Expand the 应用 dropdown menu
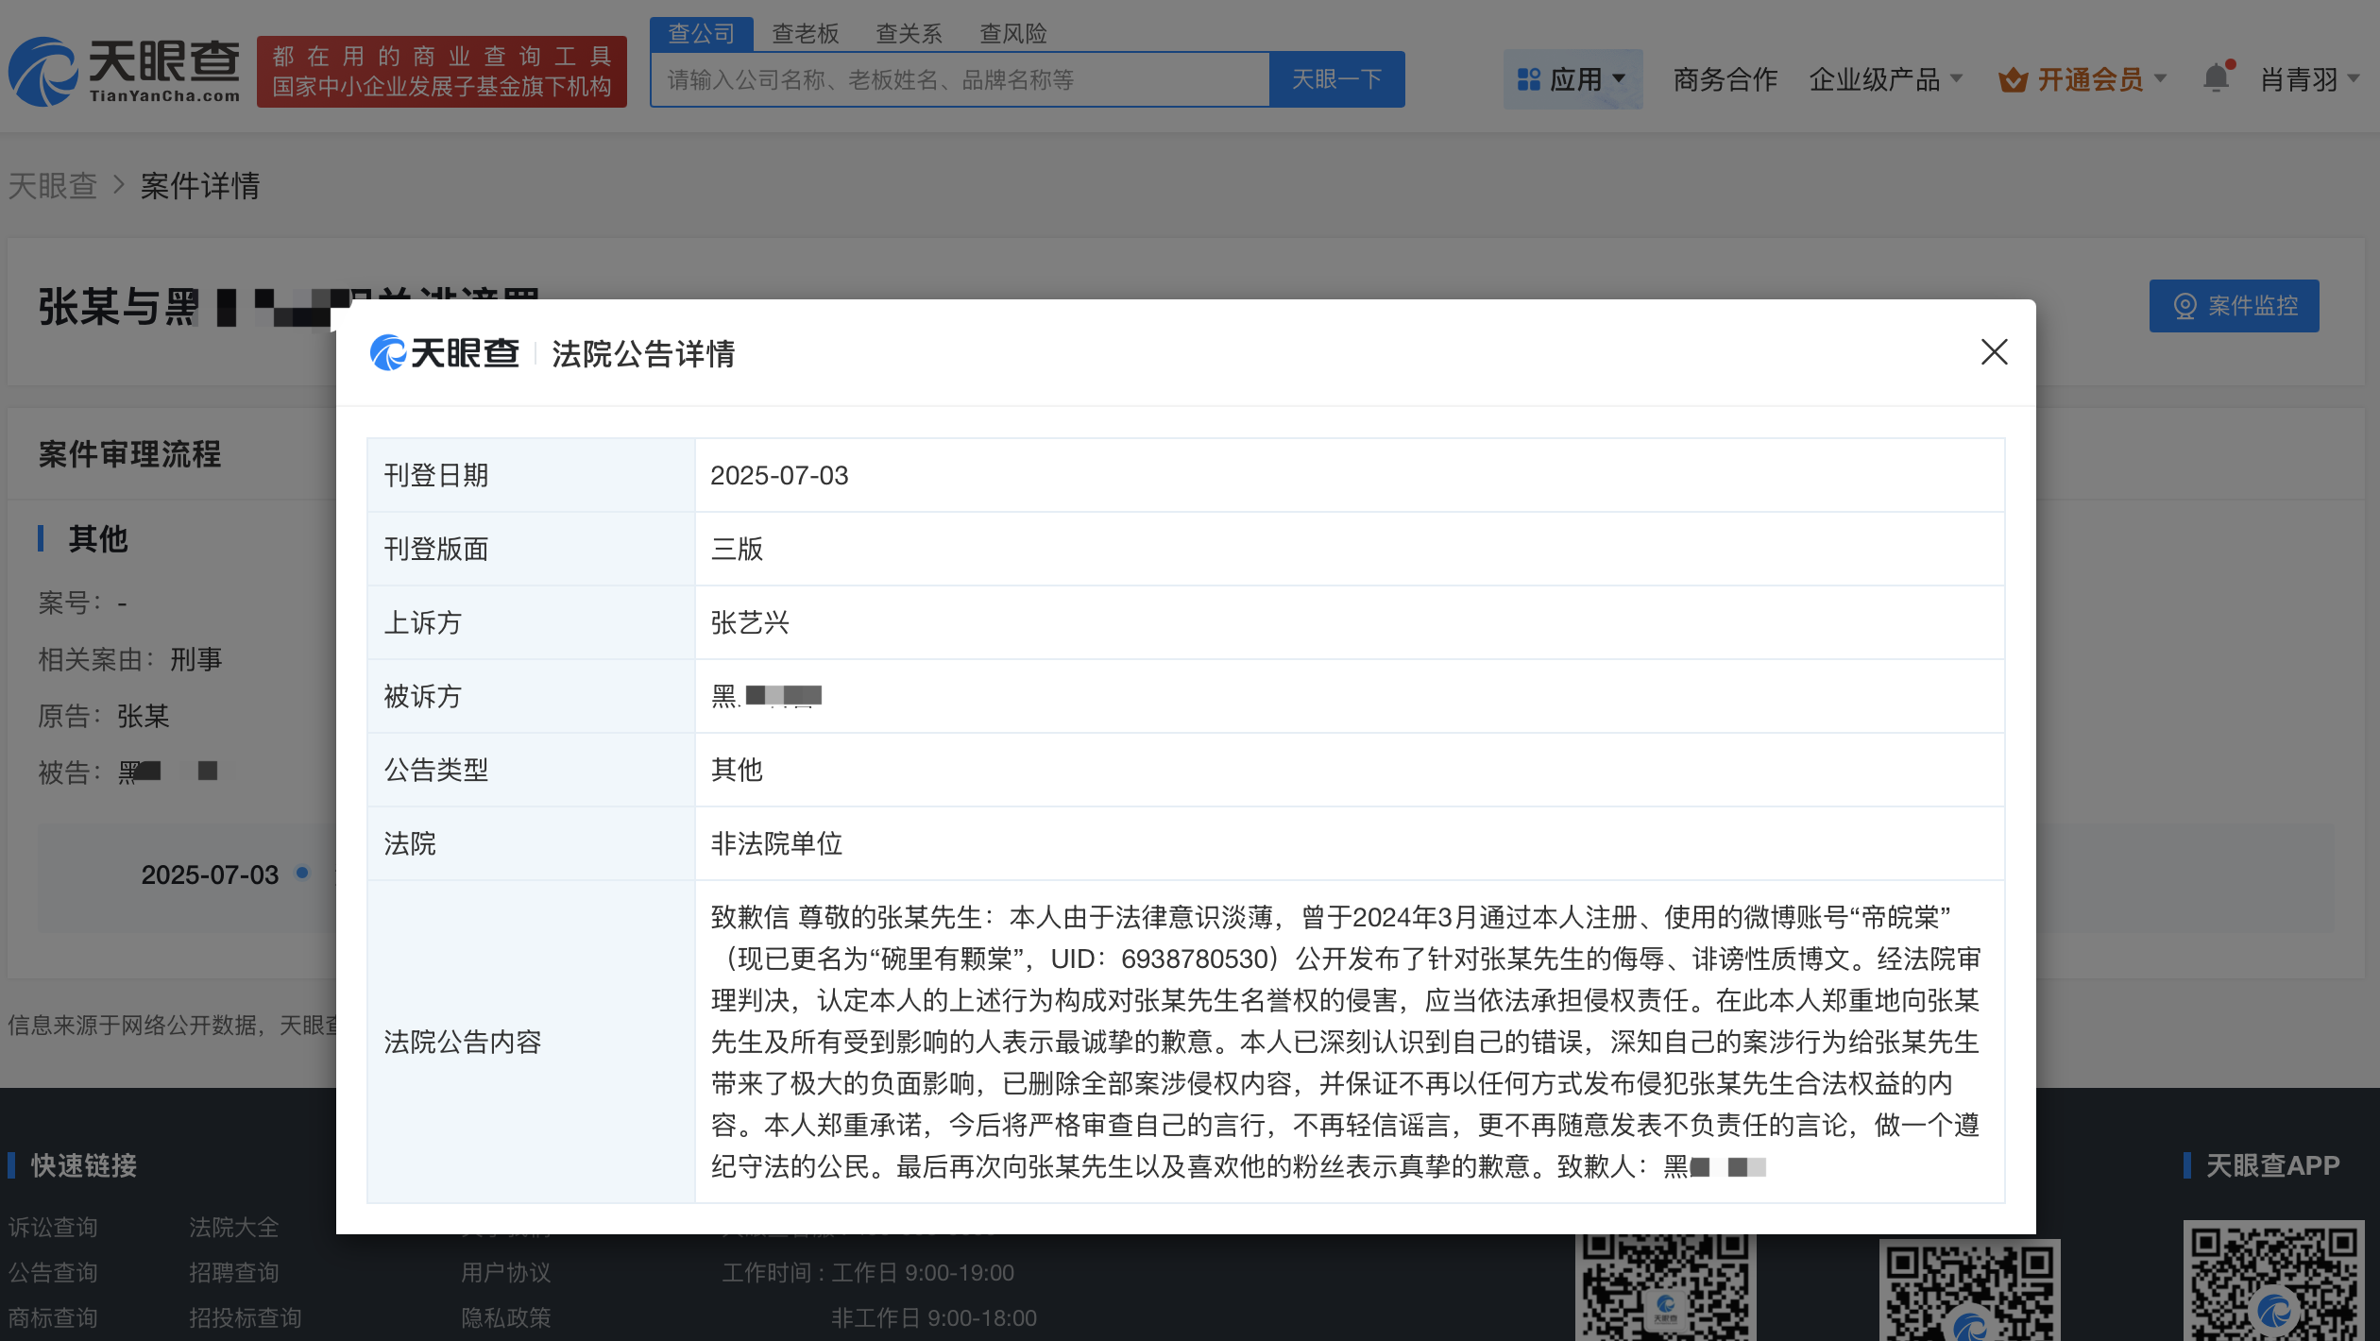 [1573, 79]
